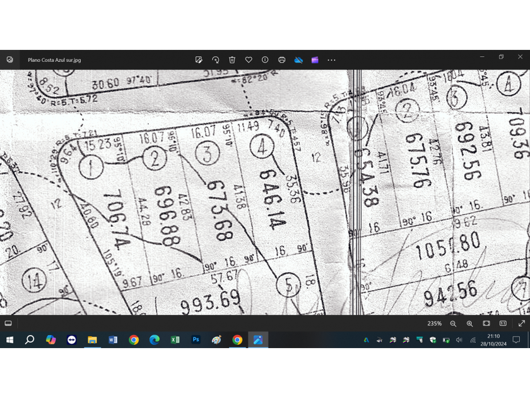Click the OneDrive cloud icon in toolbar
Screen dimensions: 530x398
(x=298, y=60)
